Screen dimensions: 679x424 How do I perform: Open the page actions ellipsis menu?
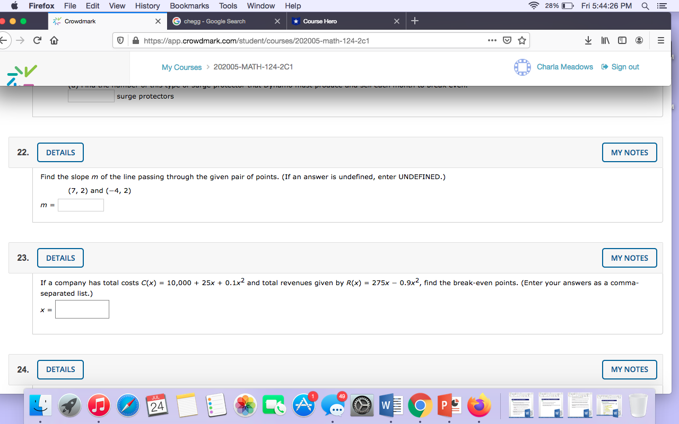point(492,40)
